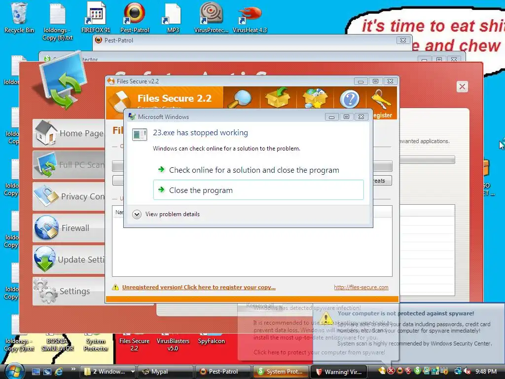Open the MP3 desktop shortcut

point(173,18)
